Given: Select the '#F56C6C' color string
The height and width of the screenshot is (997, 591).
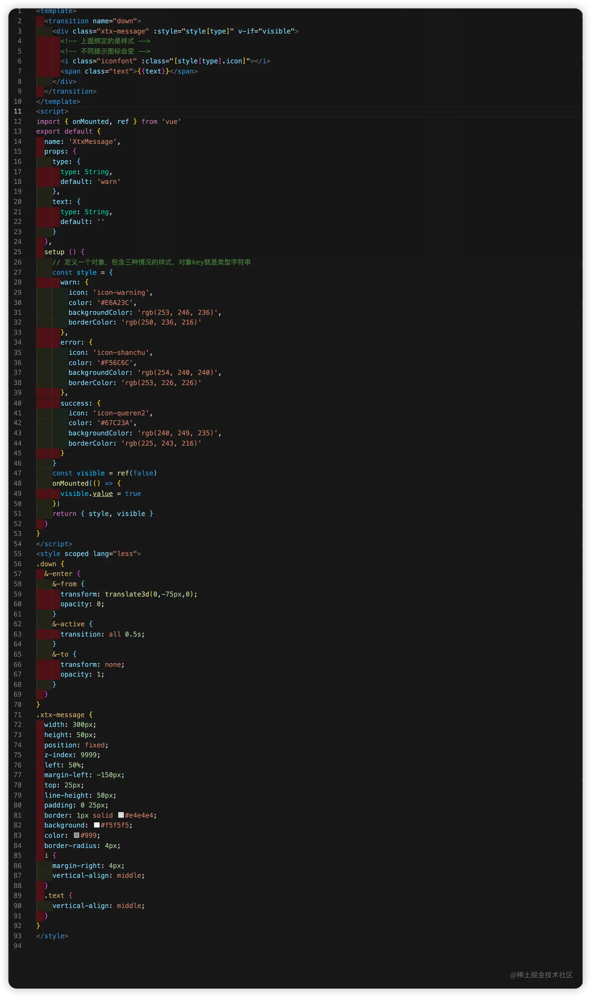Looking at the screenshot, I should coord(115,363).
